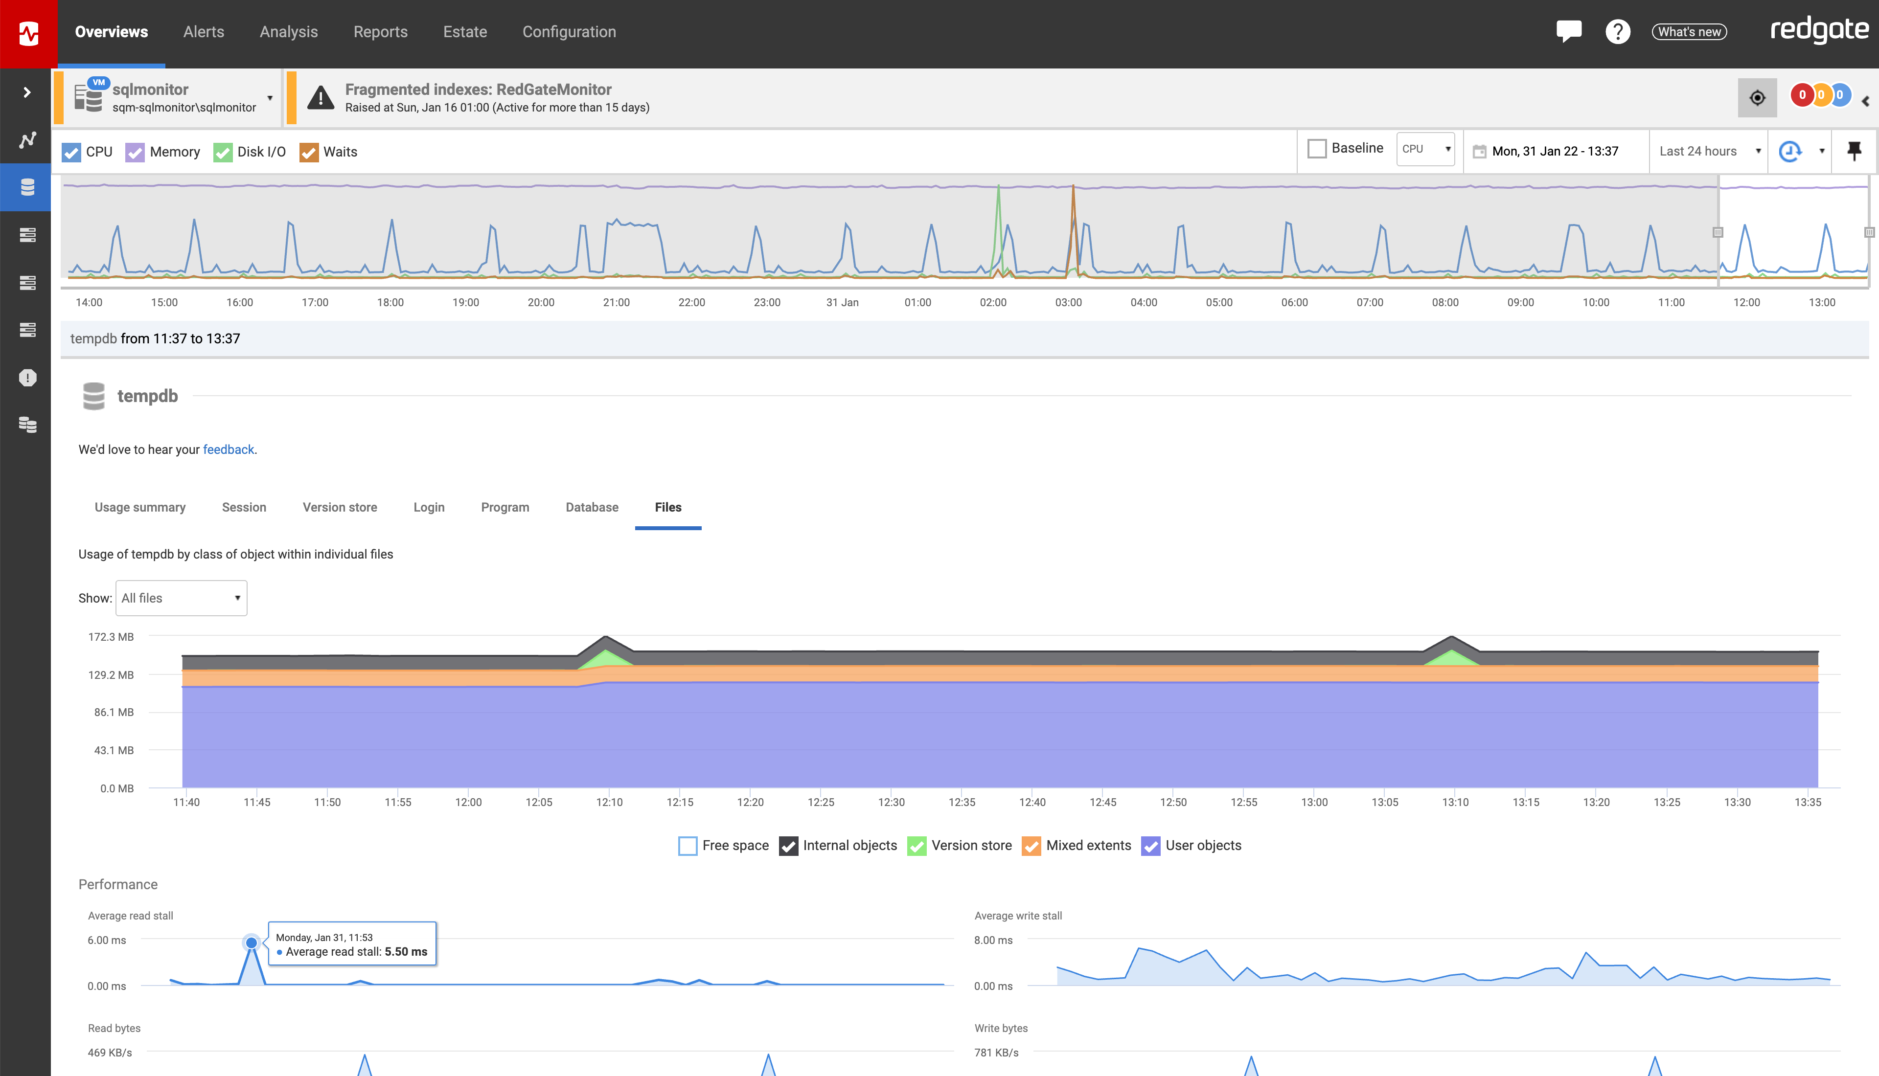The height and width of the screenshot is (1076, 1879).
Task: Click the feedback link
Action: [229, 449]
